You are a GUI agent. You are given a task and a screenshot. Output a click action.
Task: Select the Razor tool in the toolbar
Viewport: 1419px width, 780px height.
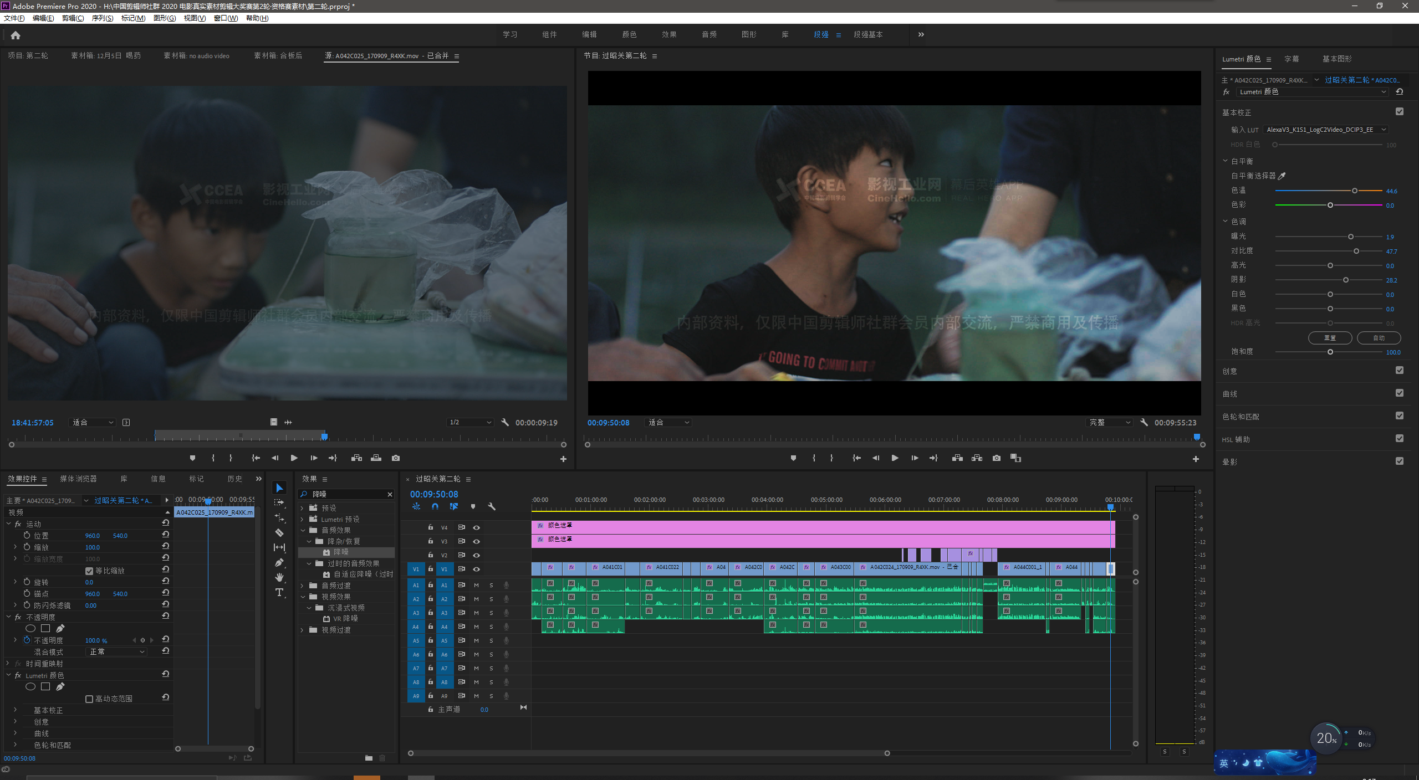click(279, 532)
